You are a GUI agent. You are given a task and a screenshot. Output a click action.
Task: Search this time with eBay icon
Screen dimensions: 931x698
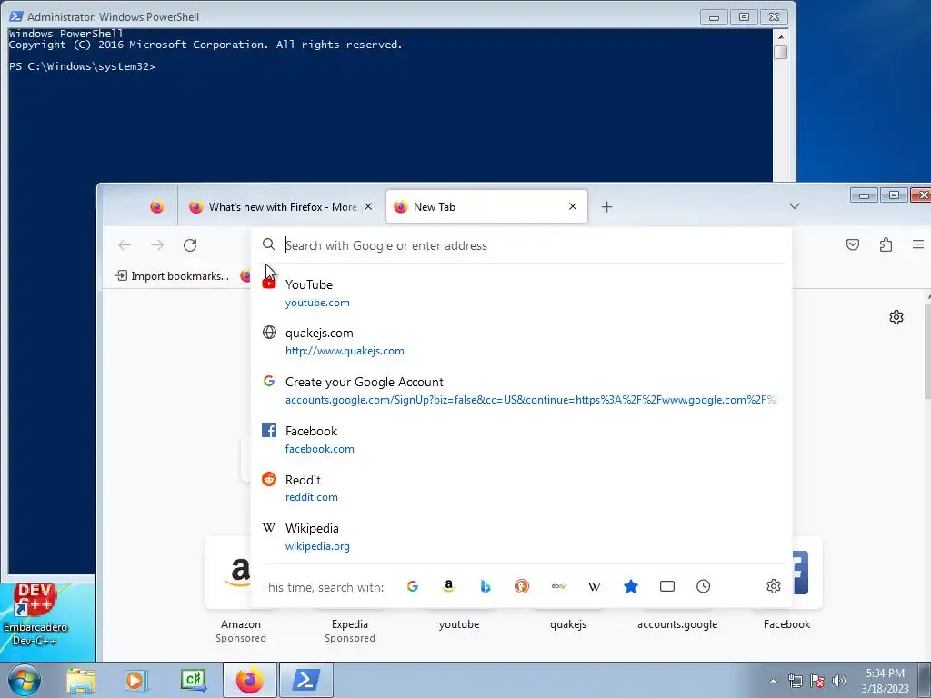tap(558, 586)
